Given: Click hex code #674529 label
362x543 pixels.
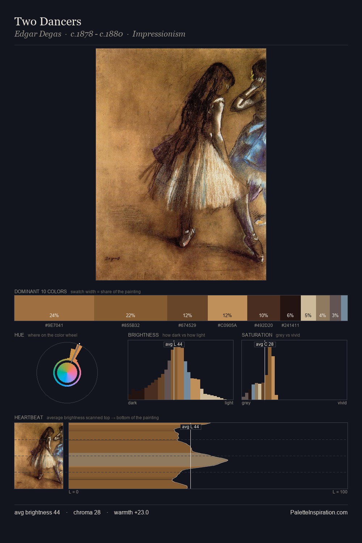Looking at the screenshot, I should coord(187,325).
